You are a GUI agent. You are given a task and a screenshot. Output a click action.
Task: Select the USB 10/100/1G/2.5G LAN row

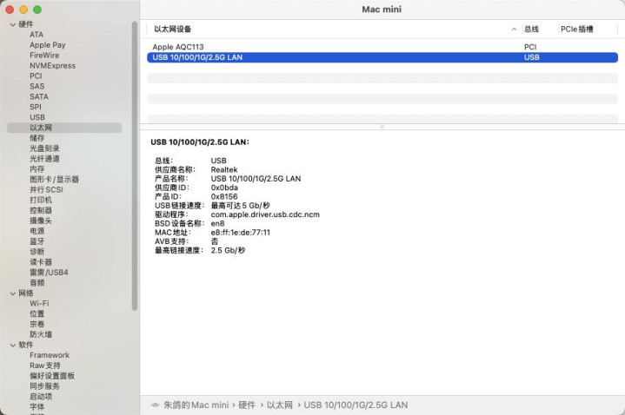point(382,57)
